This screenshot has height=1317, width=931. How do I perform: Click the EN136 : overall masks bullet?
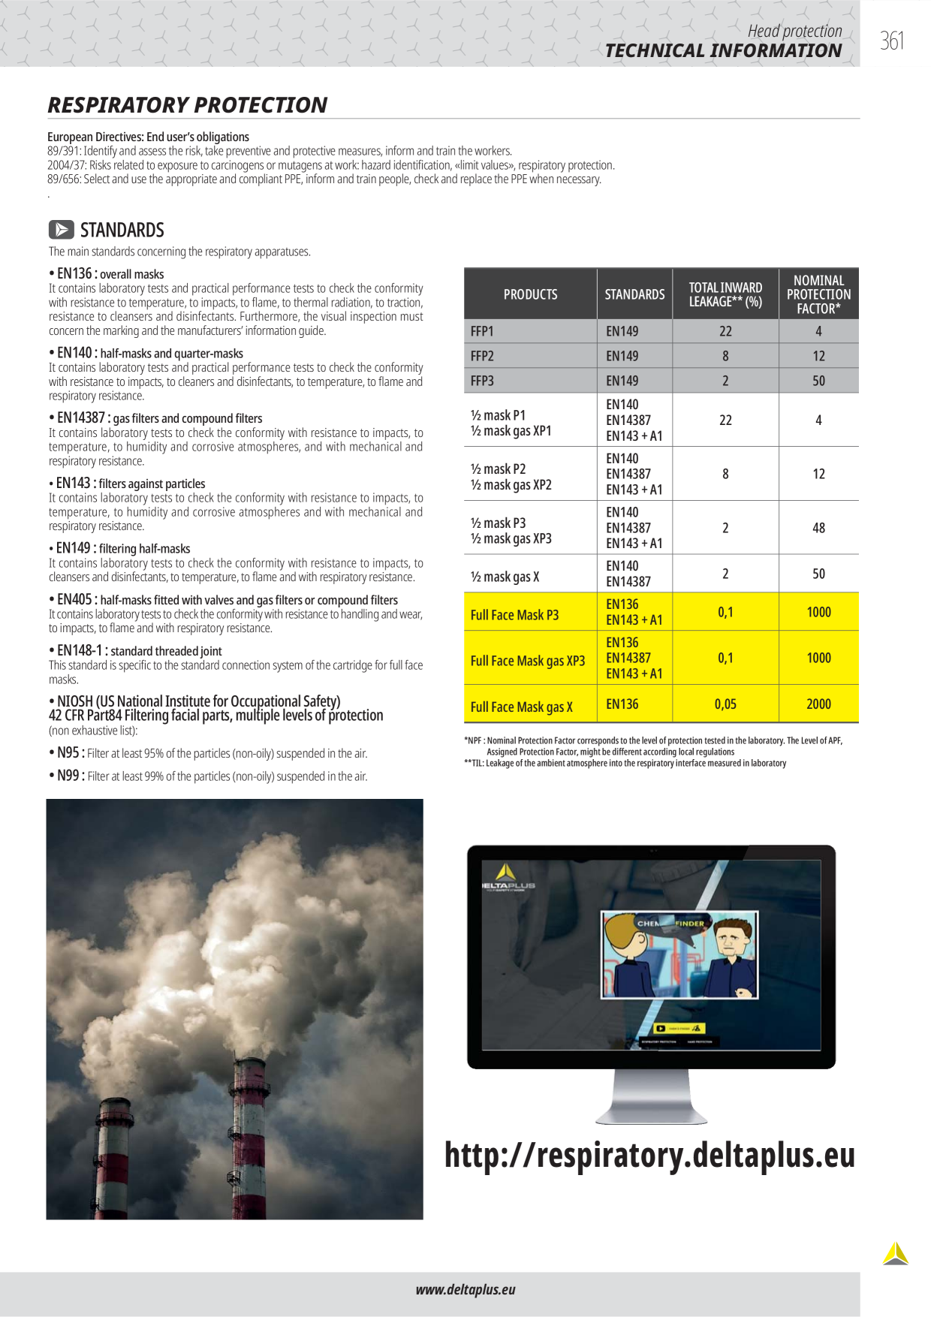[x=107, y=274]
